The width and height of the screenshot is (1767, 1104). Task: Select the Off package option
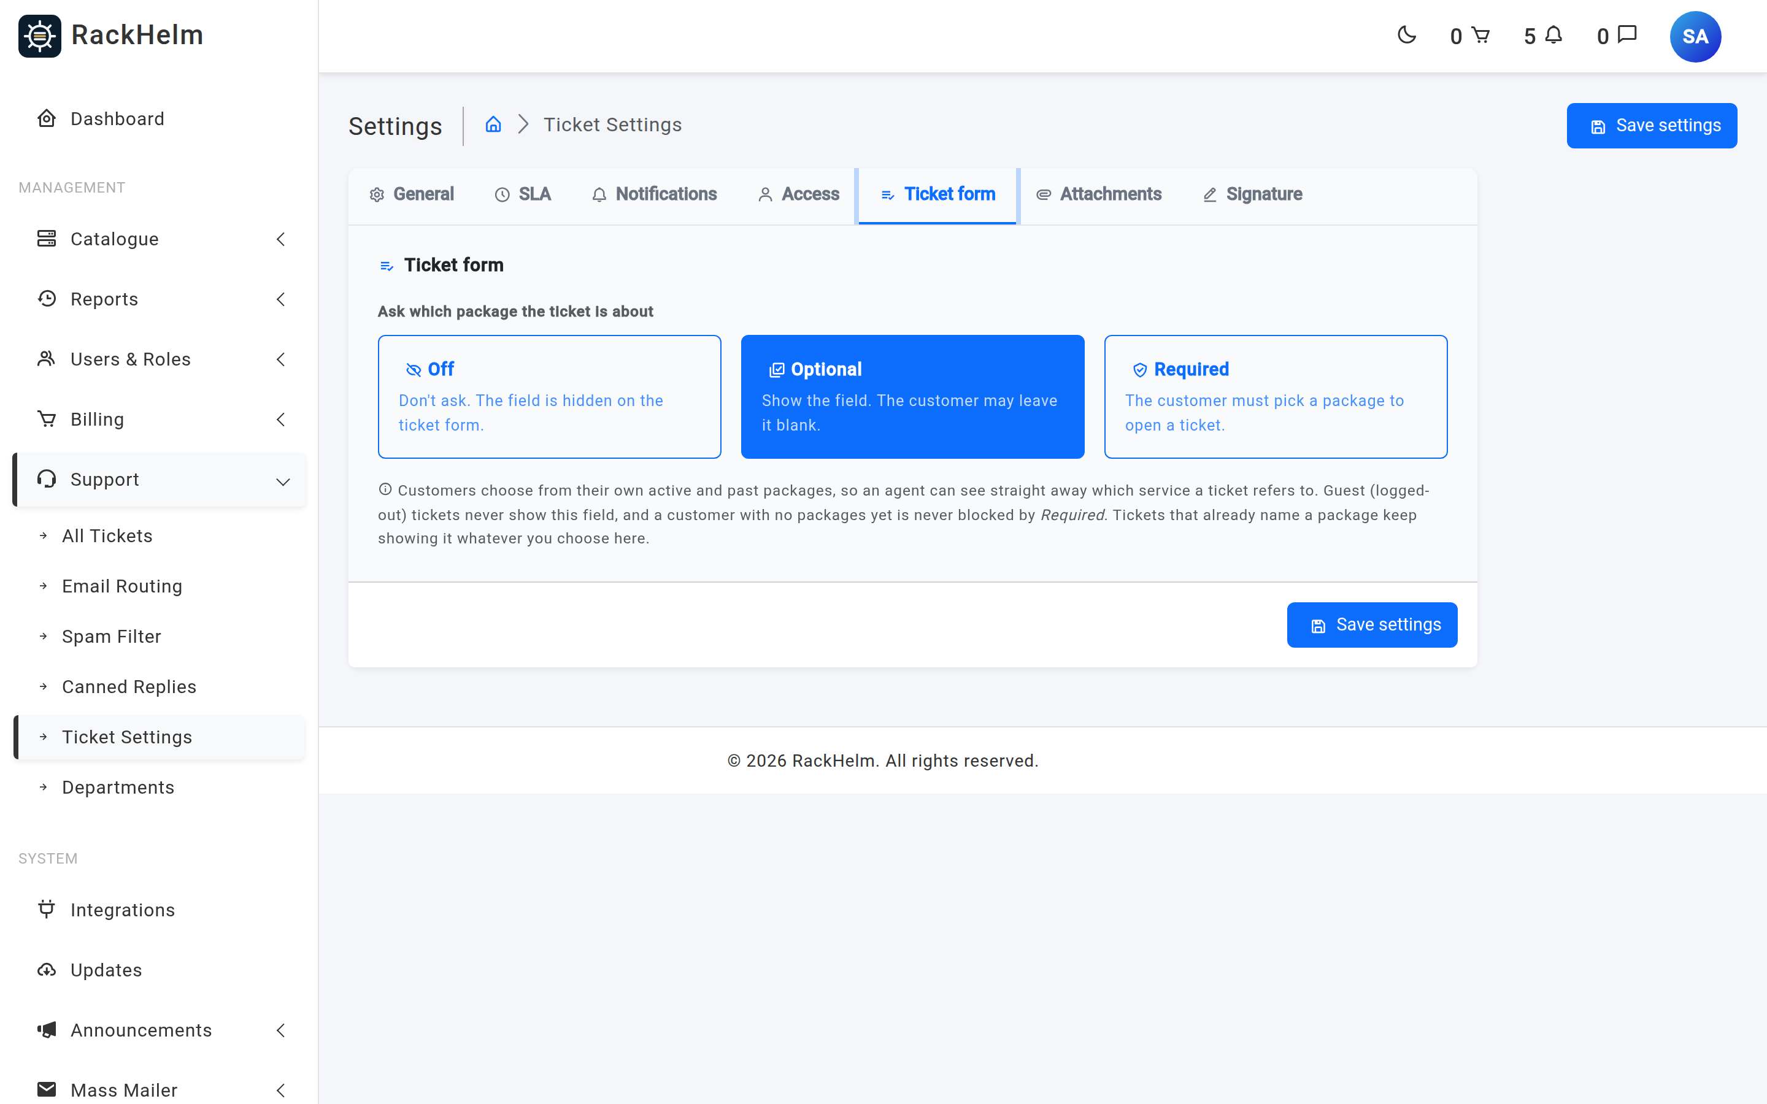[x=549, y=396]
